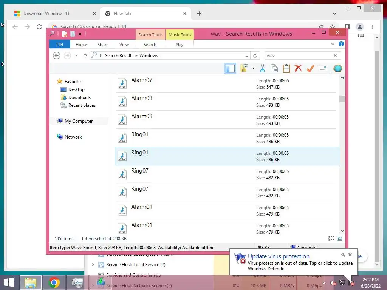387x290 pixels.
Task: Switch to the View ribbon tab
Action: (x=124, y=45)
